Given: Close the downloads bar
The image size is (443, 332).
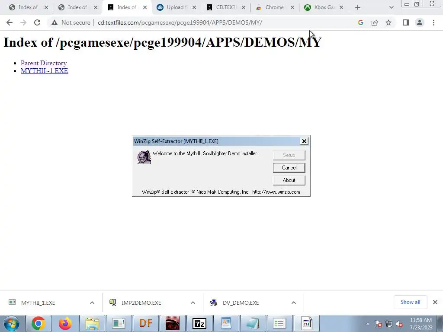Looking at the screenshot, I should tap(435, 302).
